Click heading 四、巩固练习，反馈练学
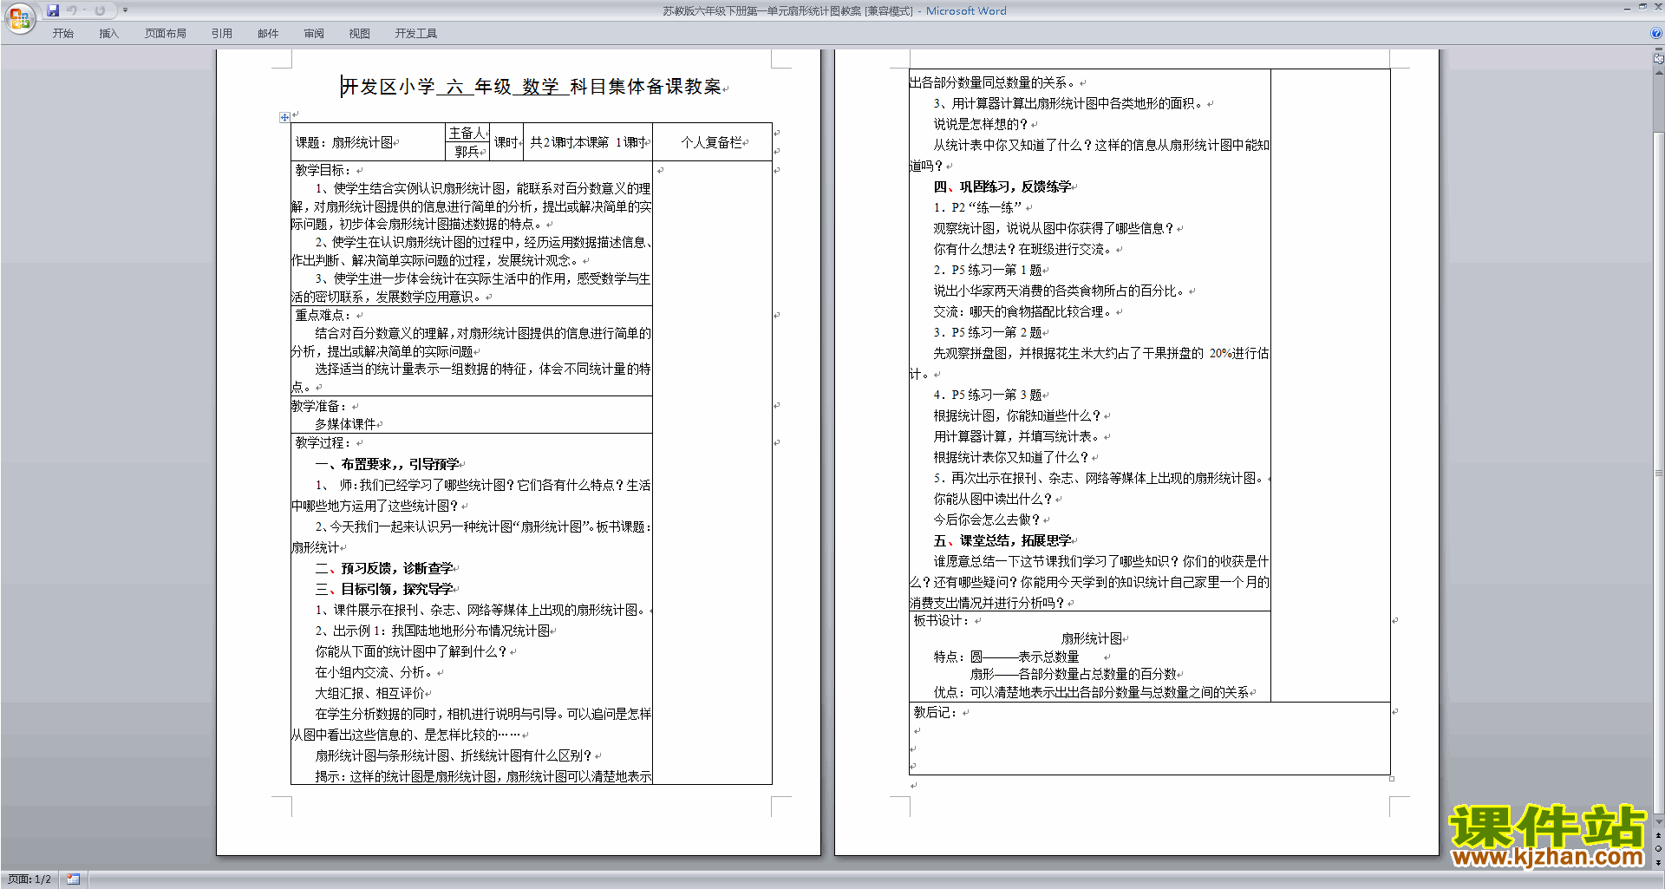 [x=1002, y=186]
